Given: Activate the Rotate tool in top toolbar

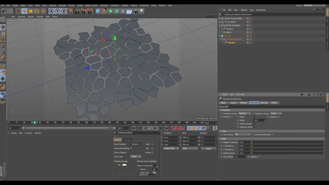Looking at the screenshot, I should click(x=37, y=11).
